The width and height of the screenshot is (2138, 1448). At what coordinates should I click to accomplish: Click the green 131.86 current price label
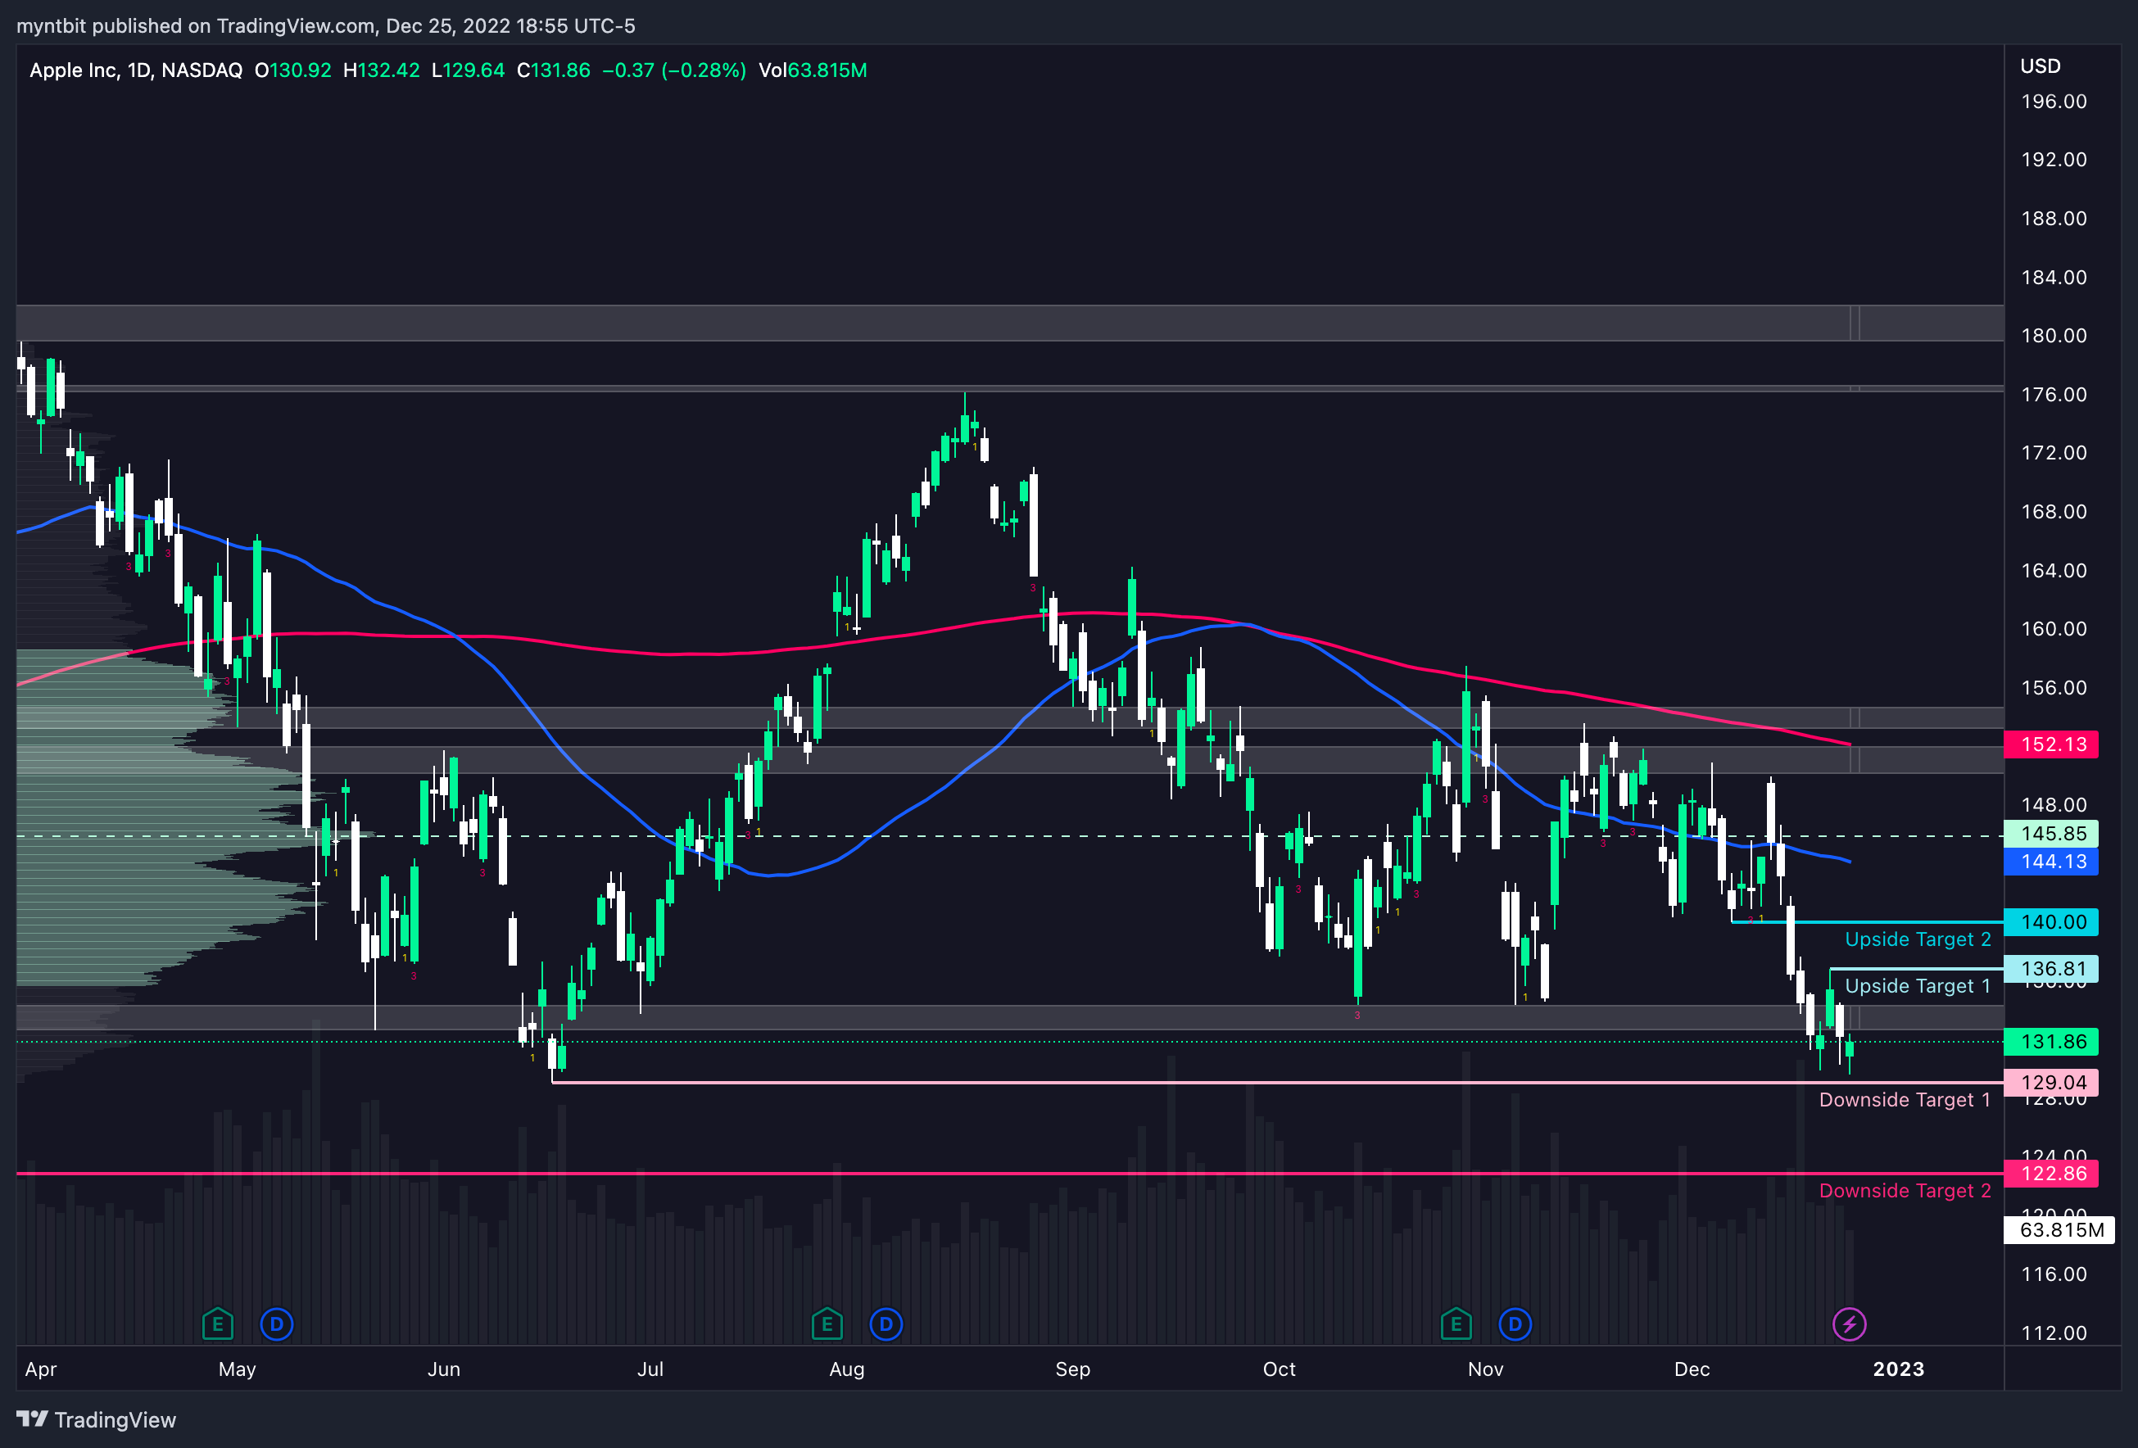[x=2050, y=1042]
